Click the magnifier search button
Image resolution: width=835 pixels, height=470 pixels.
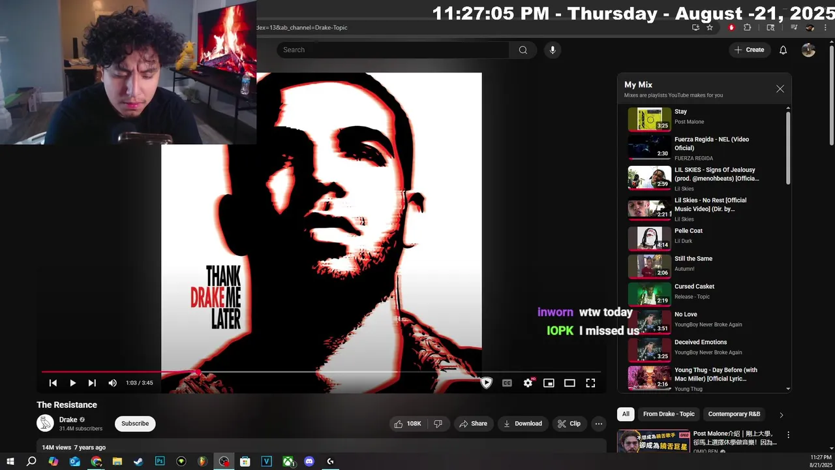click(523, 50)
